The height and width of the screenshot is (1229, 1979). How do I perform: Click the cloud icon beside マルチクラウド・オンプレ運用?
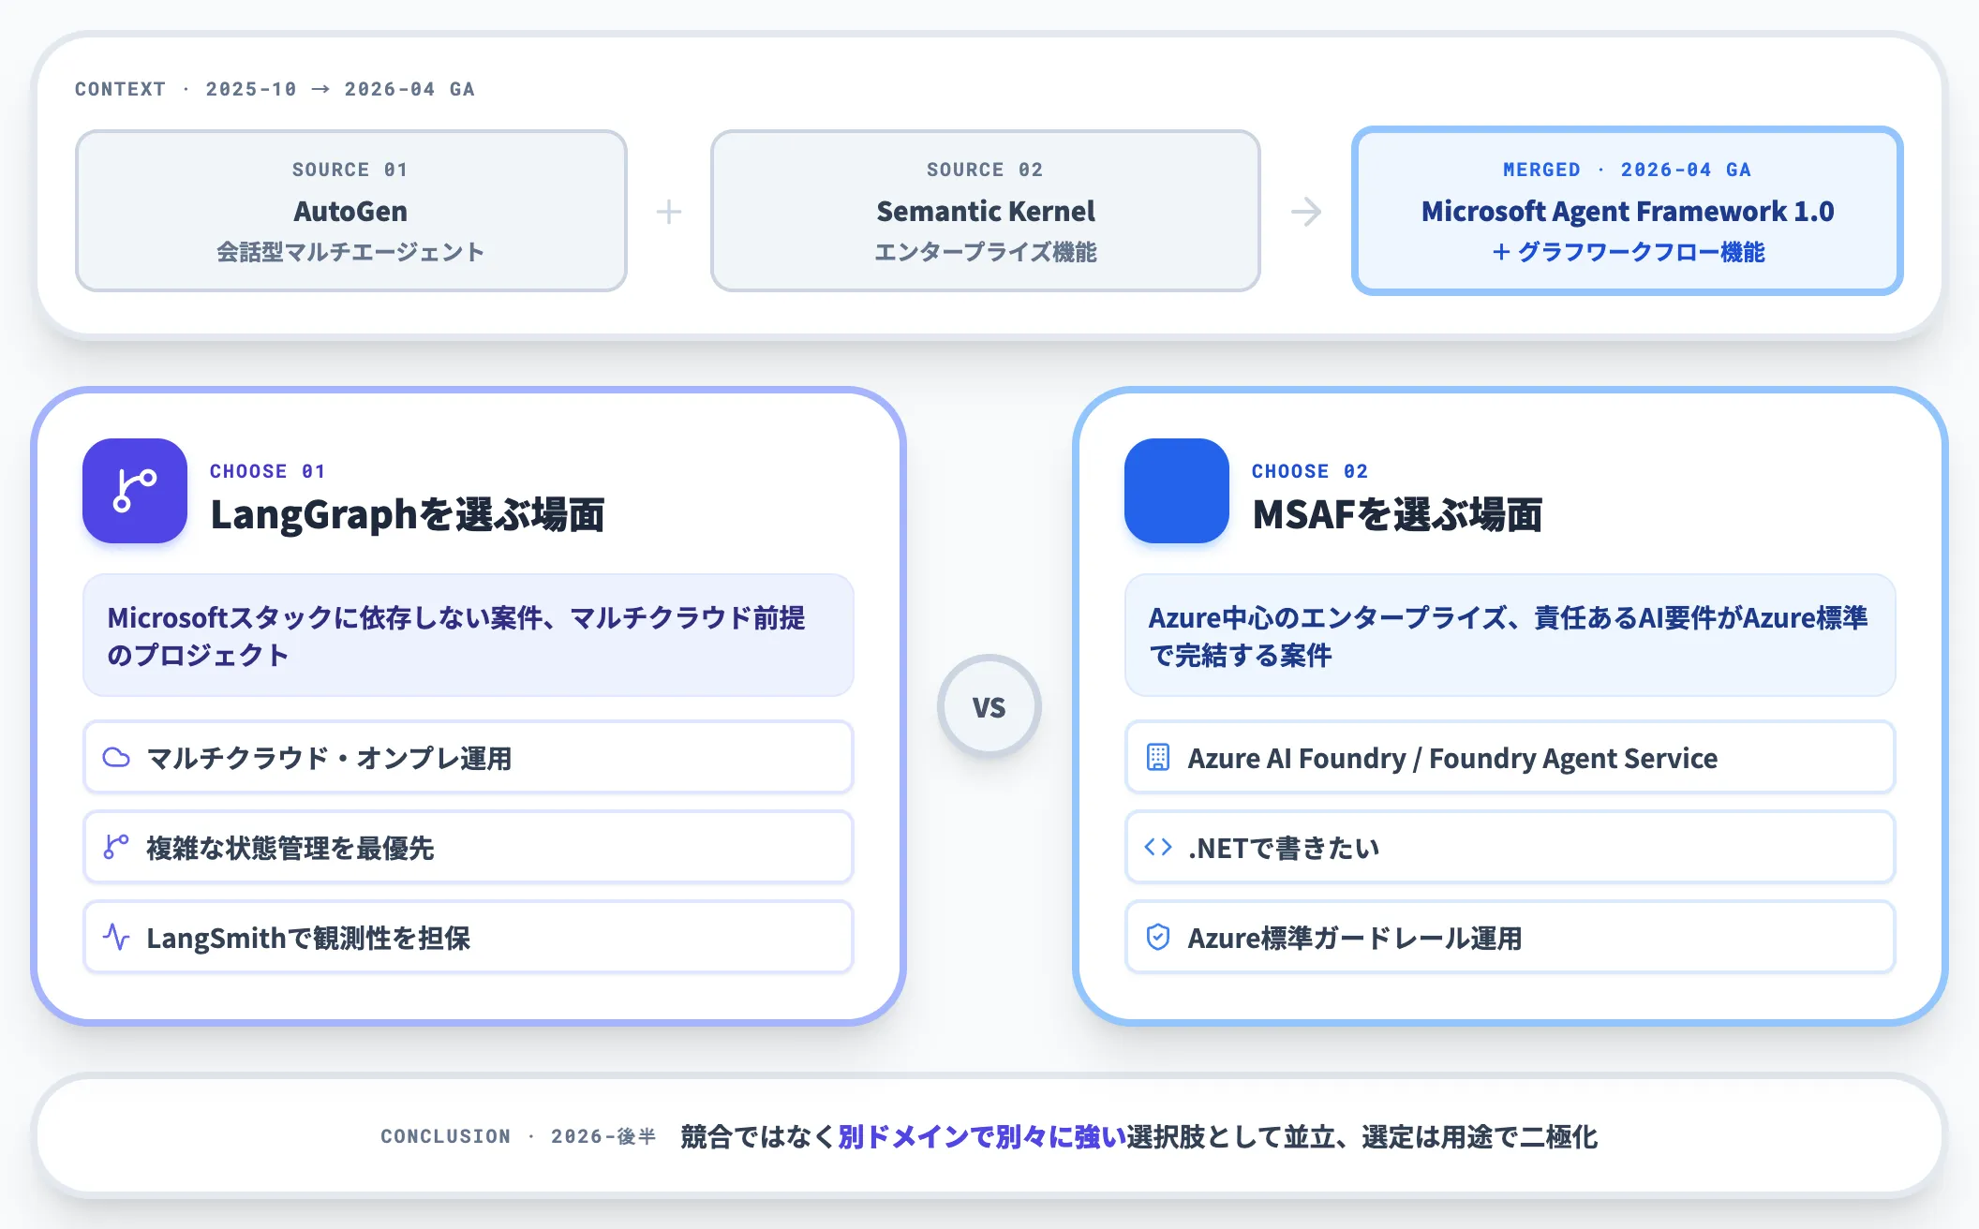[x=116, y=757]
